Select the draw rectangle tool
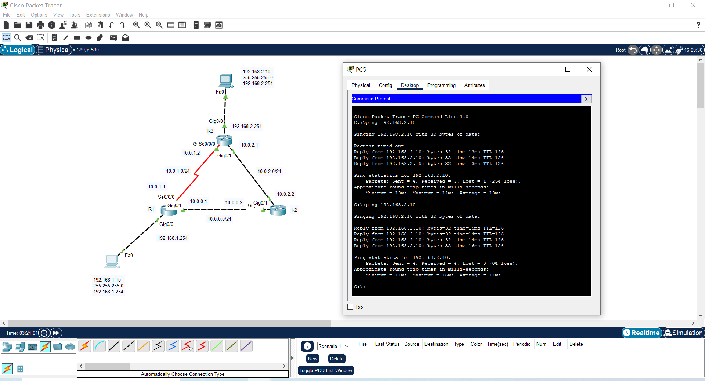705x381 pixels. click(77, 38)
